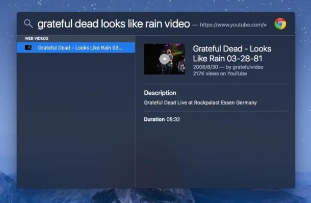Click the 217K views on YouTube text
Viewport: 311px width, 203px height.
coord(220,73)
